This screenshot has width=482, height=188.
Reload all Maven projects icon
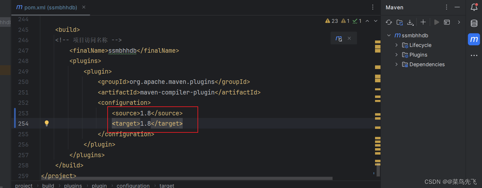tap(389, 22)
